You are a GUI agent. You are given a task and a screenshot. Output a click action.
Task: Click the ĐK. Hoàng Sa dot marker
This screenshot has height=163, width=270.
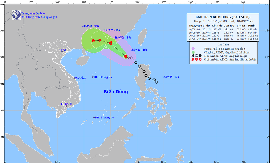click(93, 77)
